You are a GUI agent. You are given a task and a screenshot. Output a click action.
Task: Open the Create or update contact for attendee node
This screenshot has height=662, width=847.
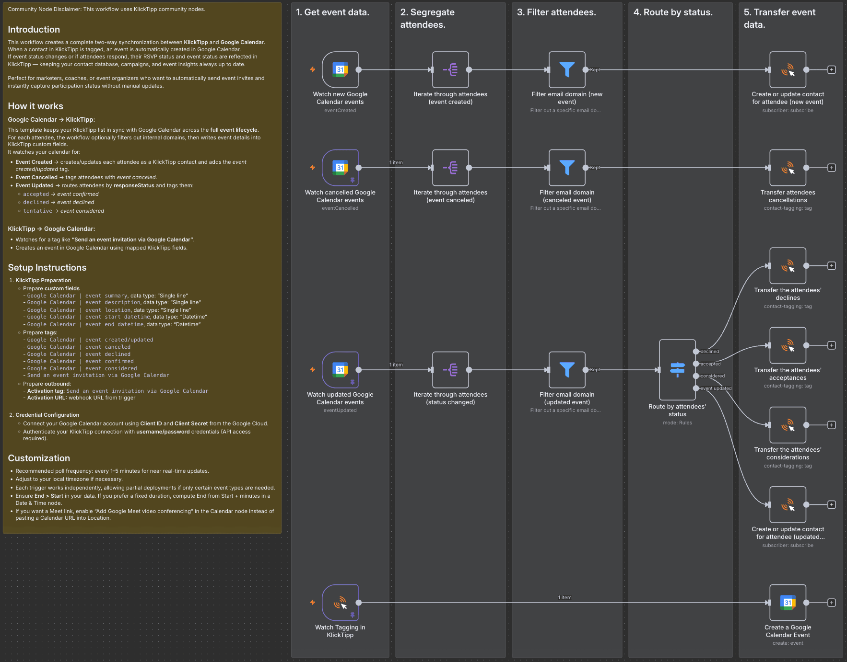tap(788, 70)
